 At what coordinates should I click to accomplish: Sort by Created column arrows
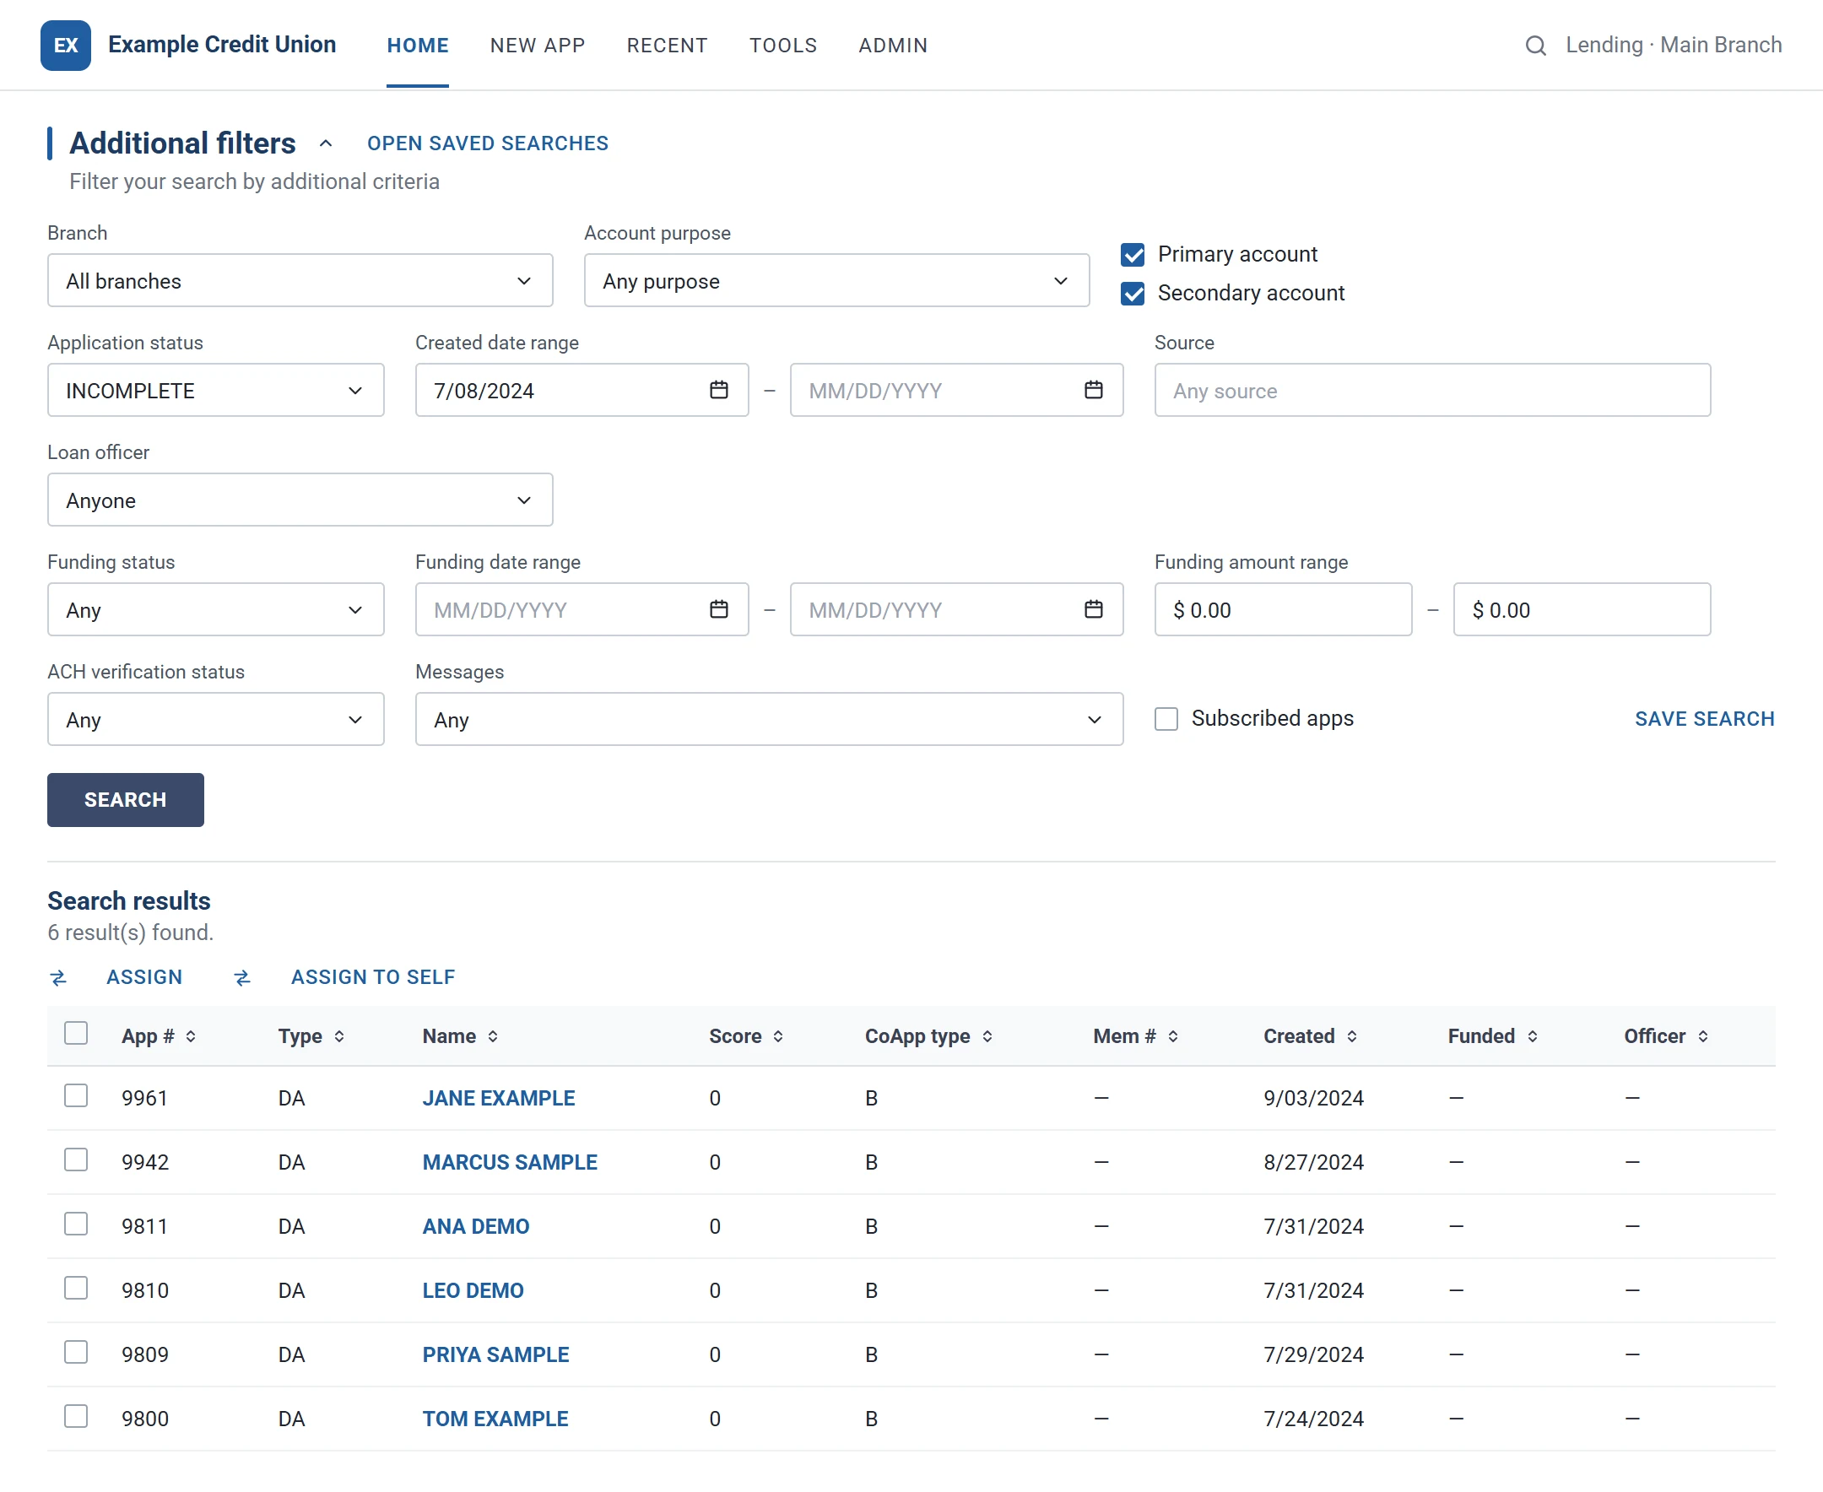1352,1036
